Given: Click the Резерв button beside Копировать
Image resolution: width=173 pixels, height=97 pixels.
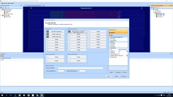Looking at the screenshot, I should [x=111, y=72].
